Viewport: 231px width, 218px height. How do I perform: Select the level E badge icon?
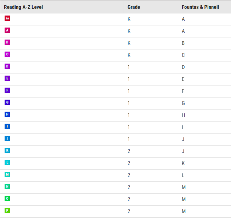(x=7, y=78)
